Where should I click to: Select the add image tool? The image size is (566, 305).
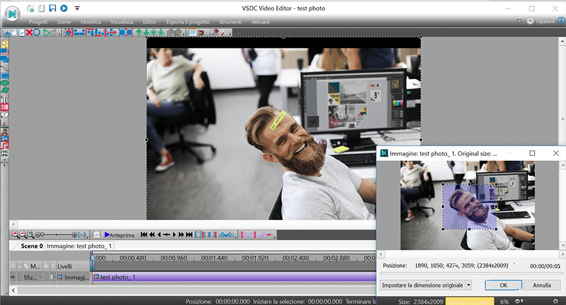tap(4, 138)
